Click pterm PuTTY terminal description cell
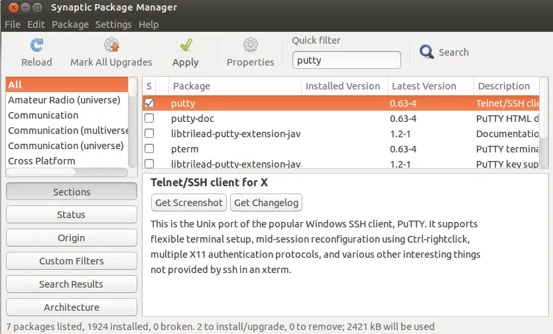553x334 pixels. point(507,148)
